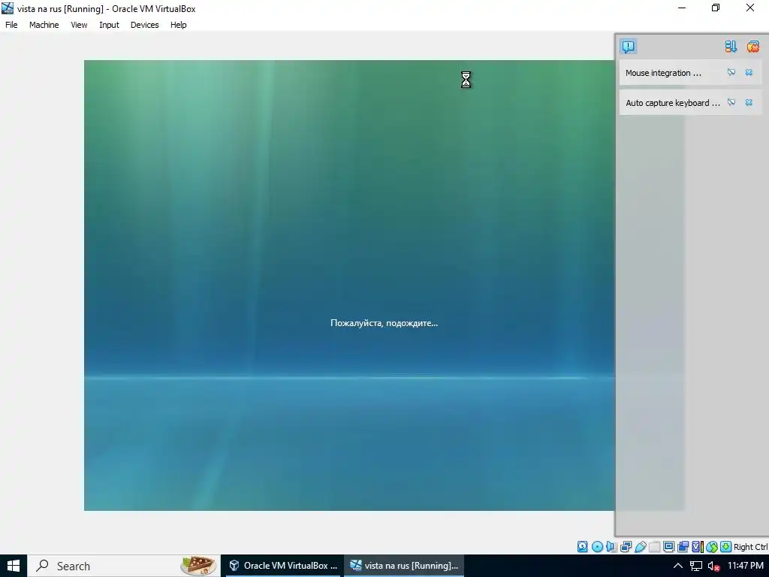Click the 11:47 PM taskbar clock

[x=746, y=566]
